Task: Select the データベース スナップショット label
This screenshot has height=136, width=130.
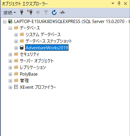Action: tap(49, 41)
